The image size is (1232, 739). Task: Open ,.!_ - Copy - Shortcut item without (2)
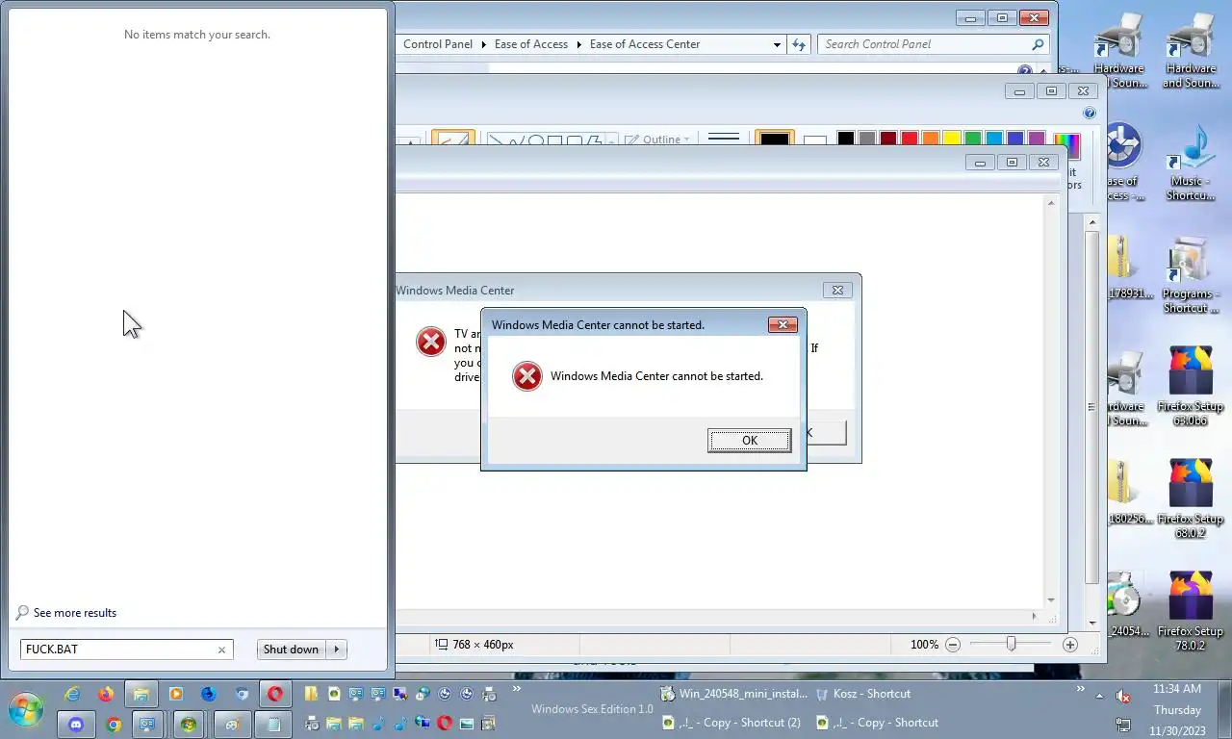tap(877, 723)
